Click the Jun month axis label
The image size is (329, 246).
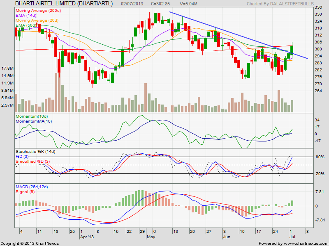pos(227,237)
